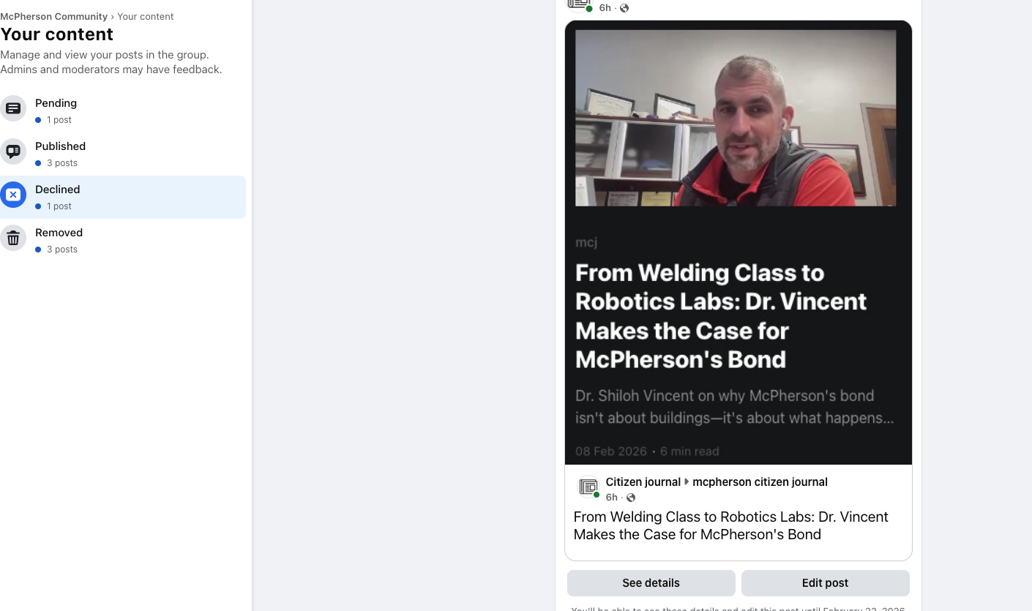
Task: Click the top post's globe audience icon
Action: [624, 8]
